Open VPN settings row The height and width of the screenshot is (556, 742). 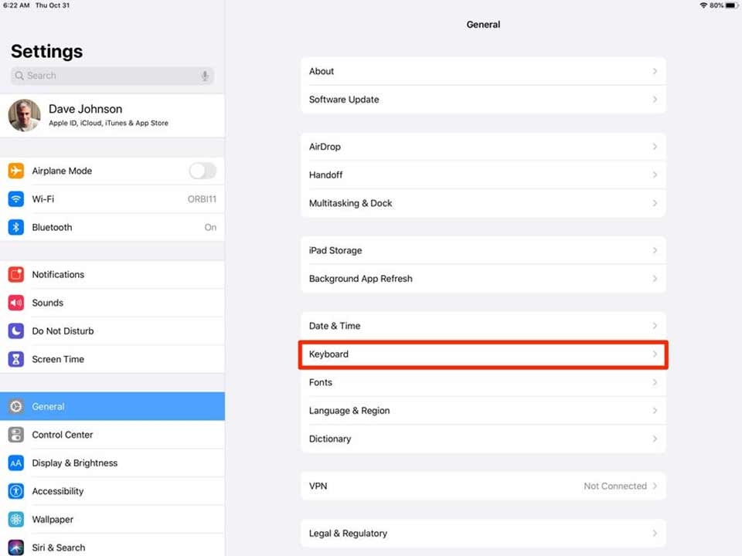pos(483,486)
